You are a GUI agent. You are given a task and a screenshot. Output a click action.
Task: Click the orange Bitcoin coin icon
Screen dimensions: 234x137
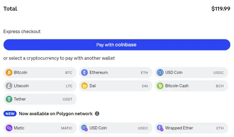(x=9, y=73)
